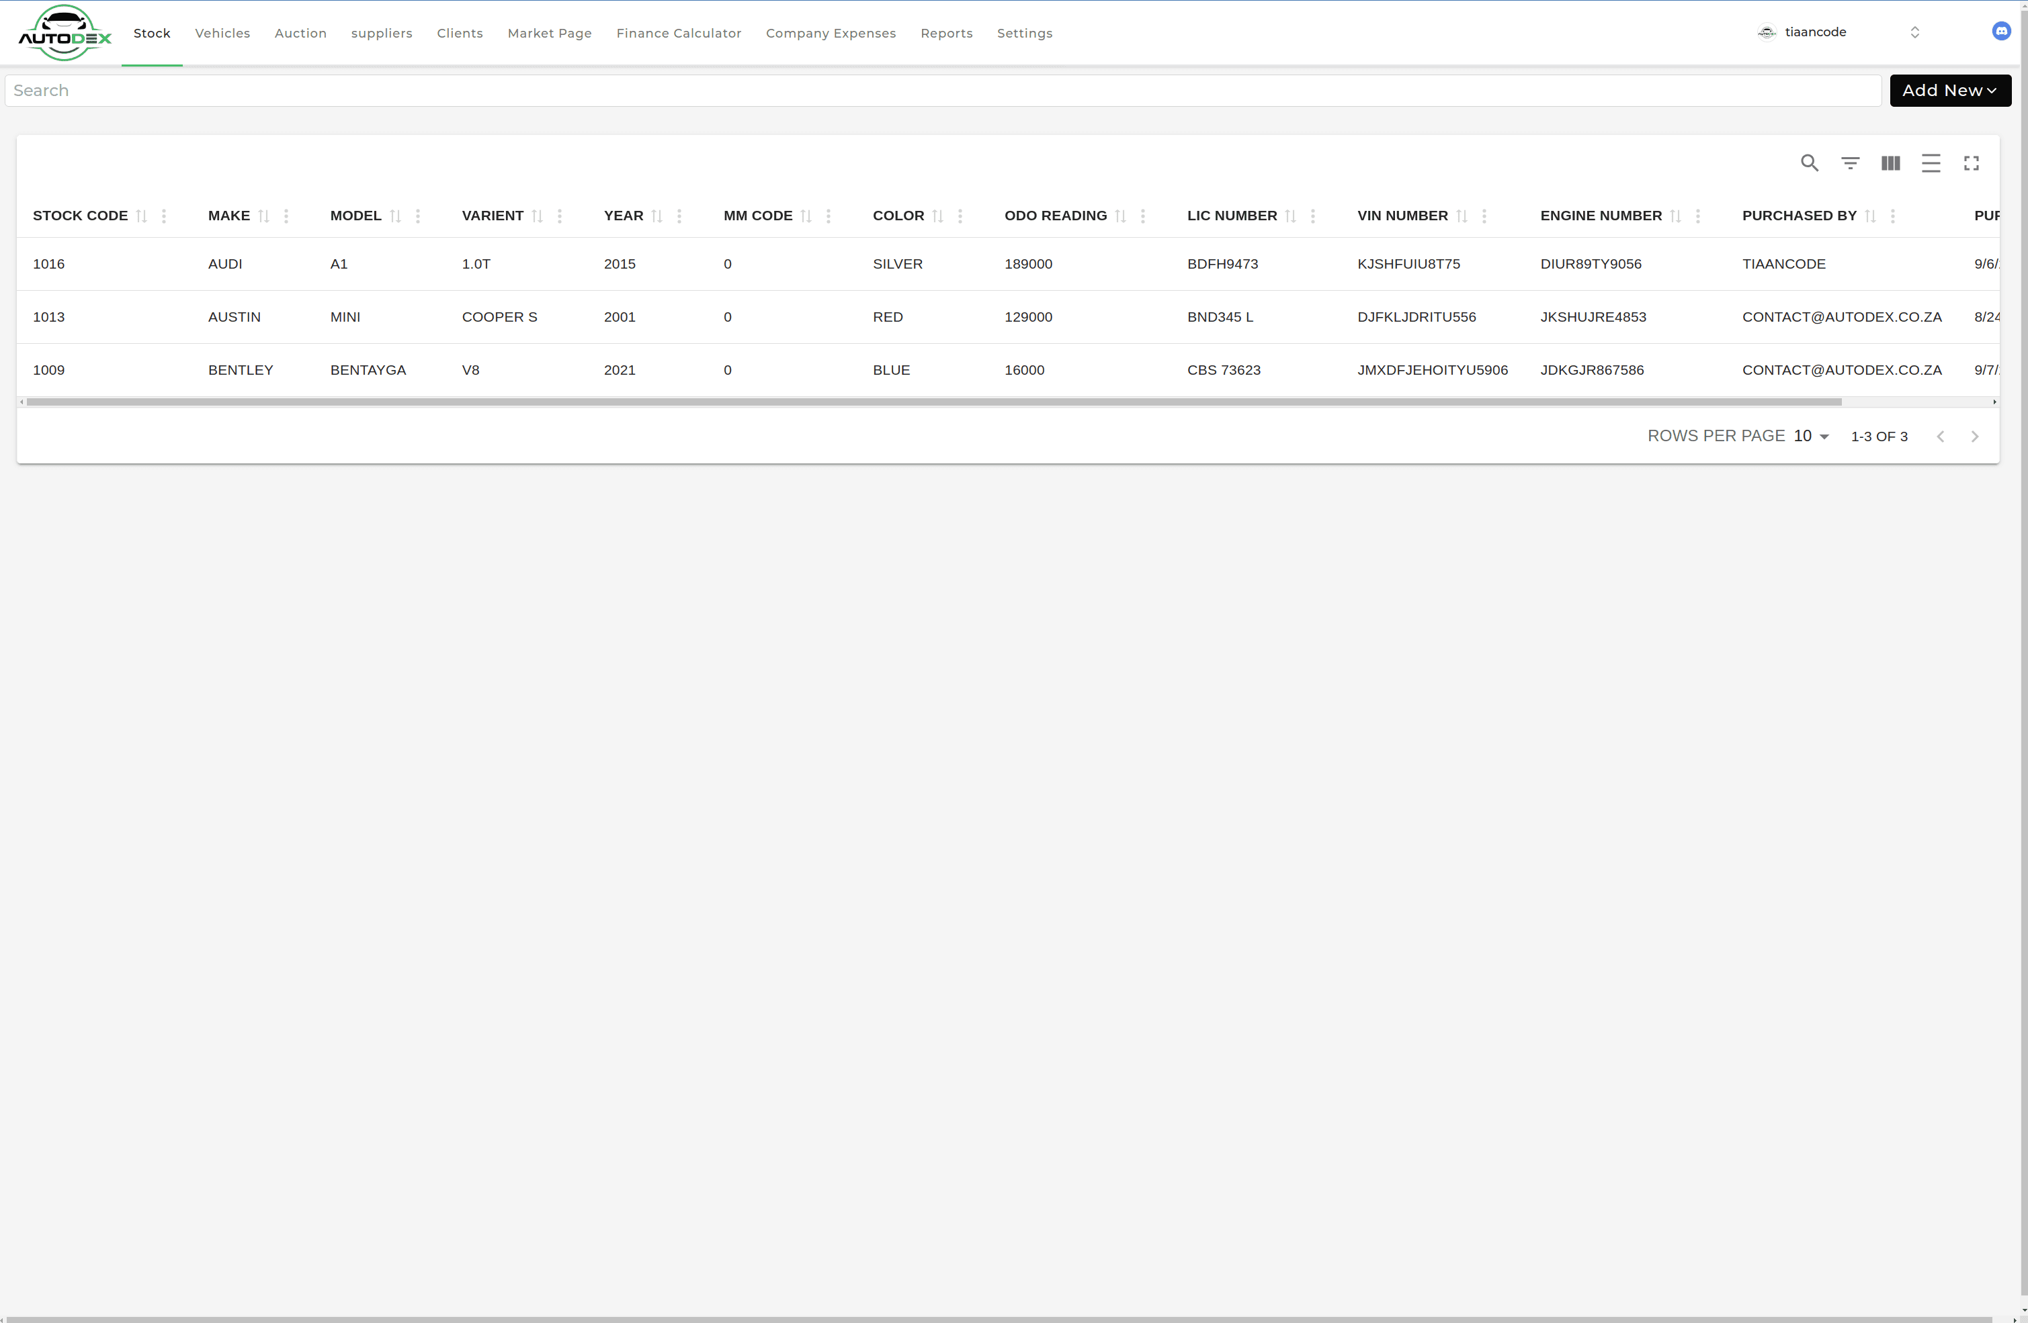Viewport: 2028px width, 1323px height.
Task: Open MM Code column actions menu
Action: (829, 216)
